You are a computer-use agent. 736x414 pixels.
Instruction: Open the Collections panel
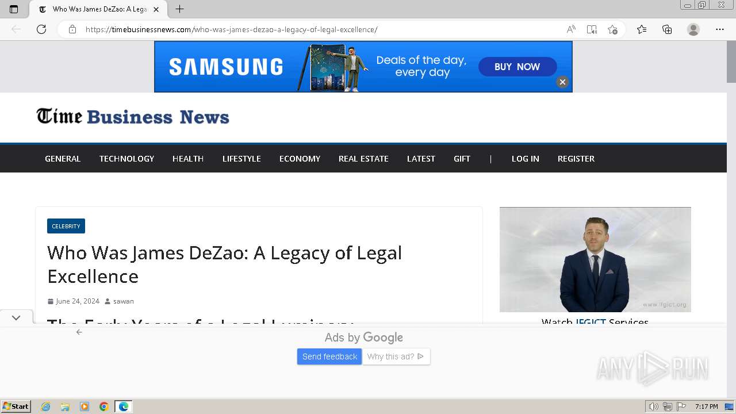pyautogui.click(x=667, y=29)
